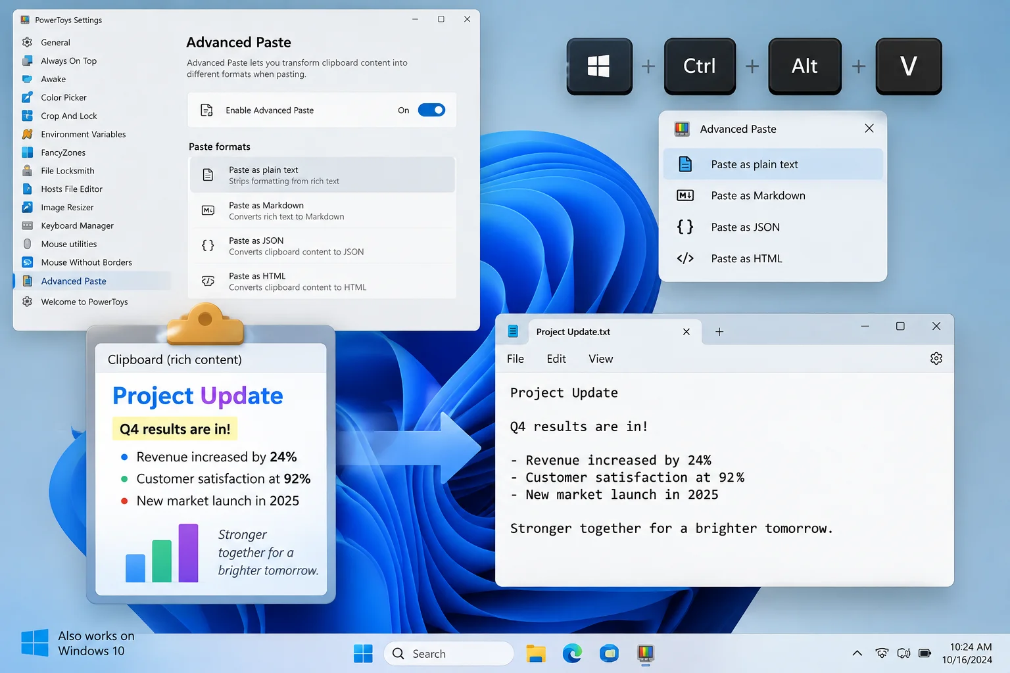Close the Project Update.txt tab
Screen dimensions: 1010x673
(686, 332)
